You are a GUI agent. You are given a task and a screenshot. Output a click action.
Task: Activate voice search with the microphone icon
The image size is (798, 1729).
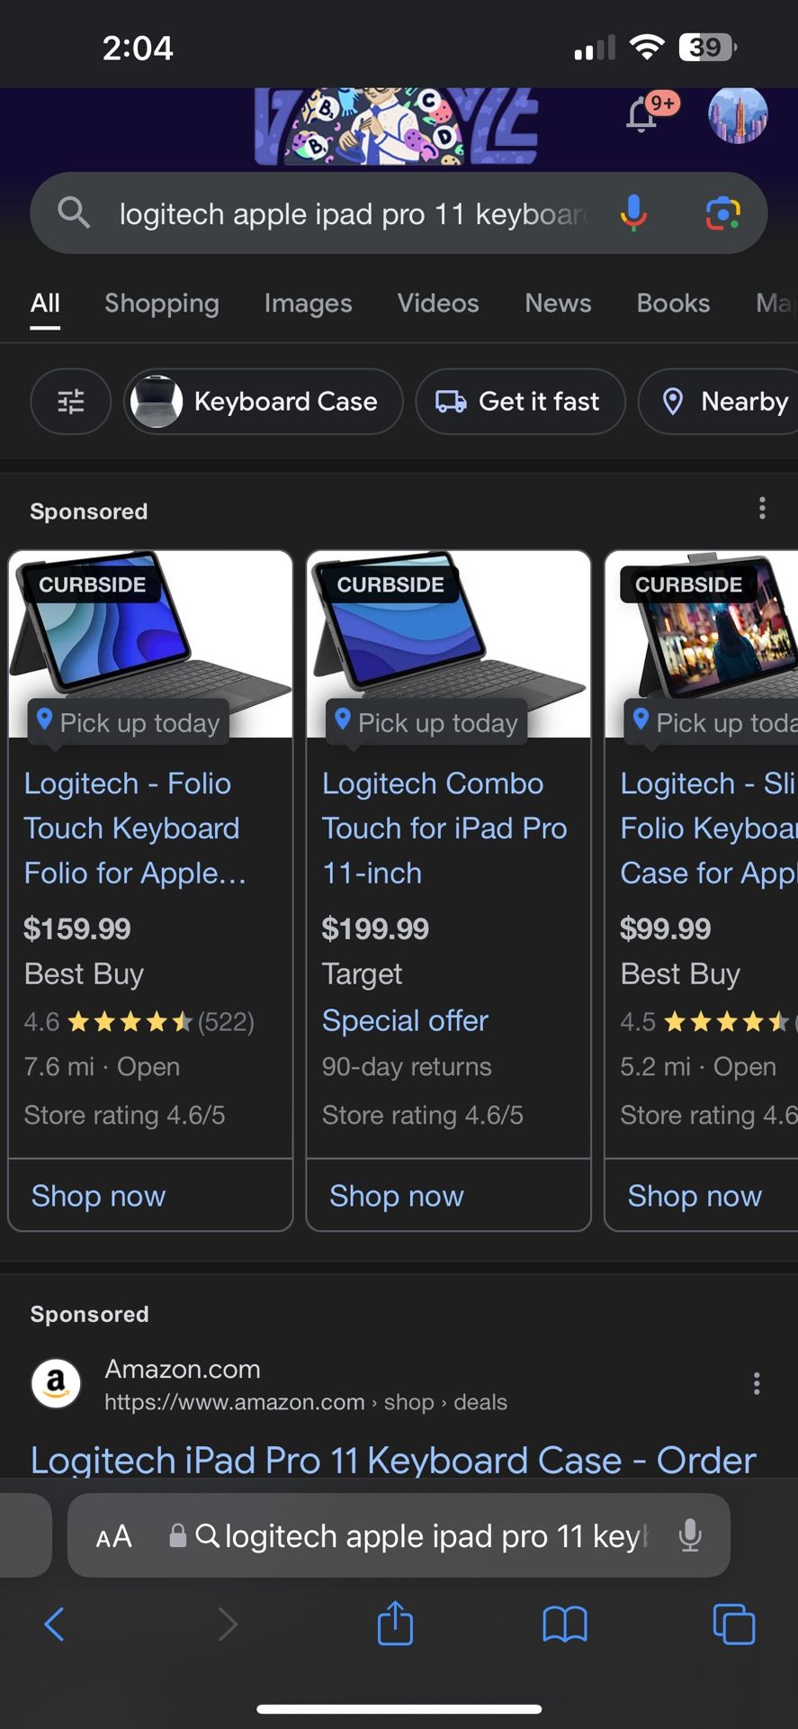(x=633, y=213)
